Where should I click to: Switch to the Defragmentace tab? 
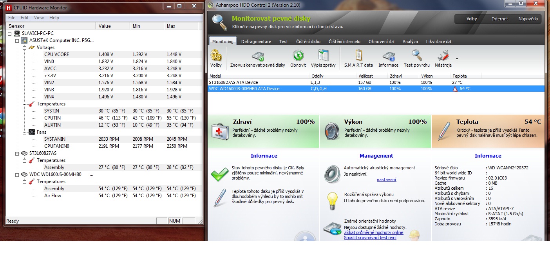coord(256,42)
